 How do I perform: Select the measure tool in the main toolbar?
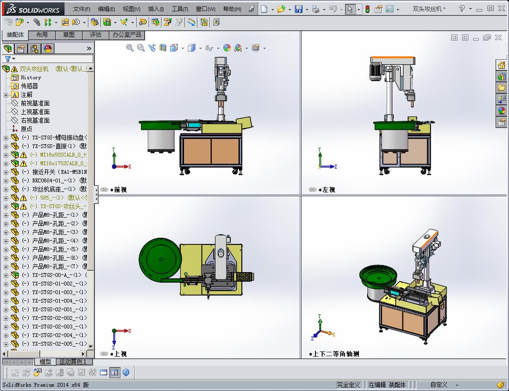click(192, 21)
